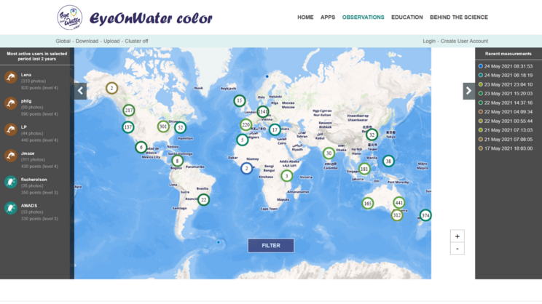542x304 pixels.
Task: Open measurement 21 May 2021 07:13:03
Action: [506, 130]
